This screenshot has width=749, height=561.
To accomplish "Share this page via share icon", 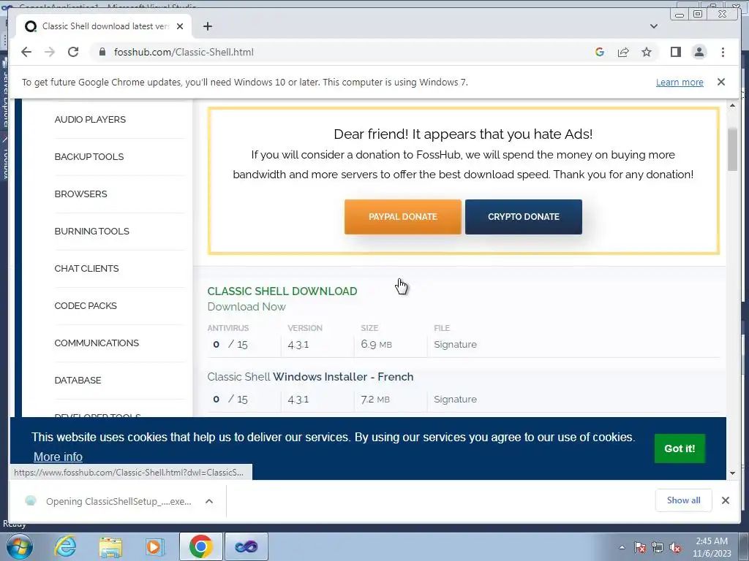I will 623,52.
